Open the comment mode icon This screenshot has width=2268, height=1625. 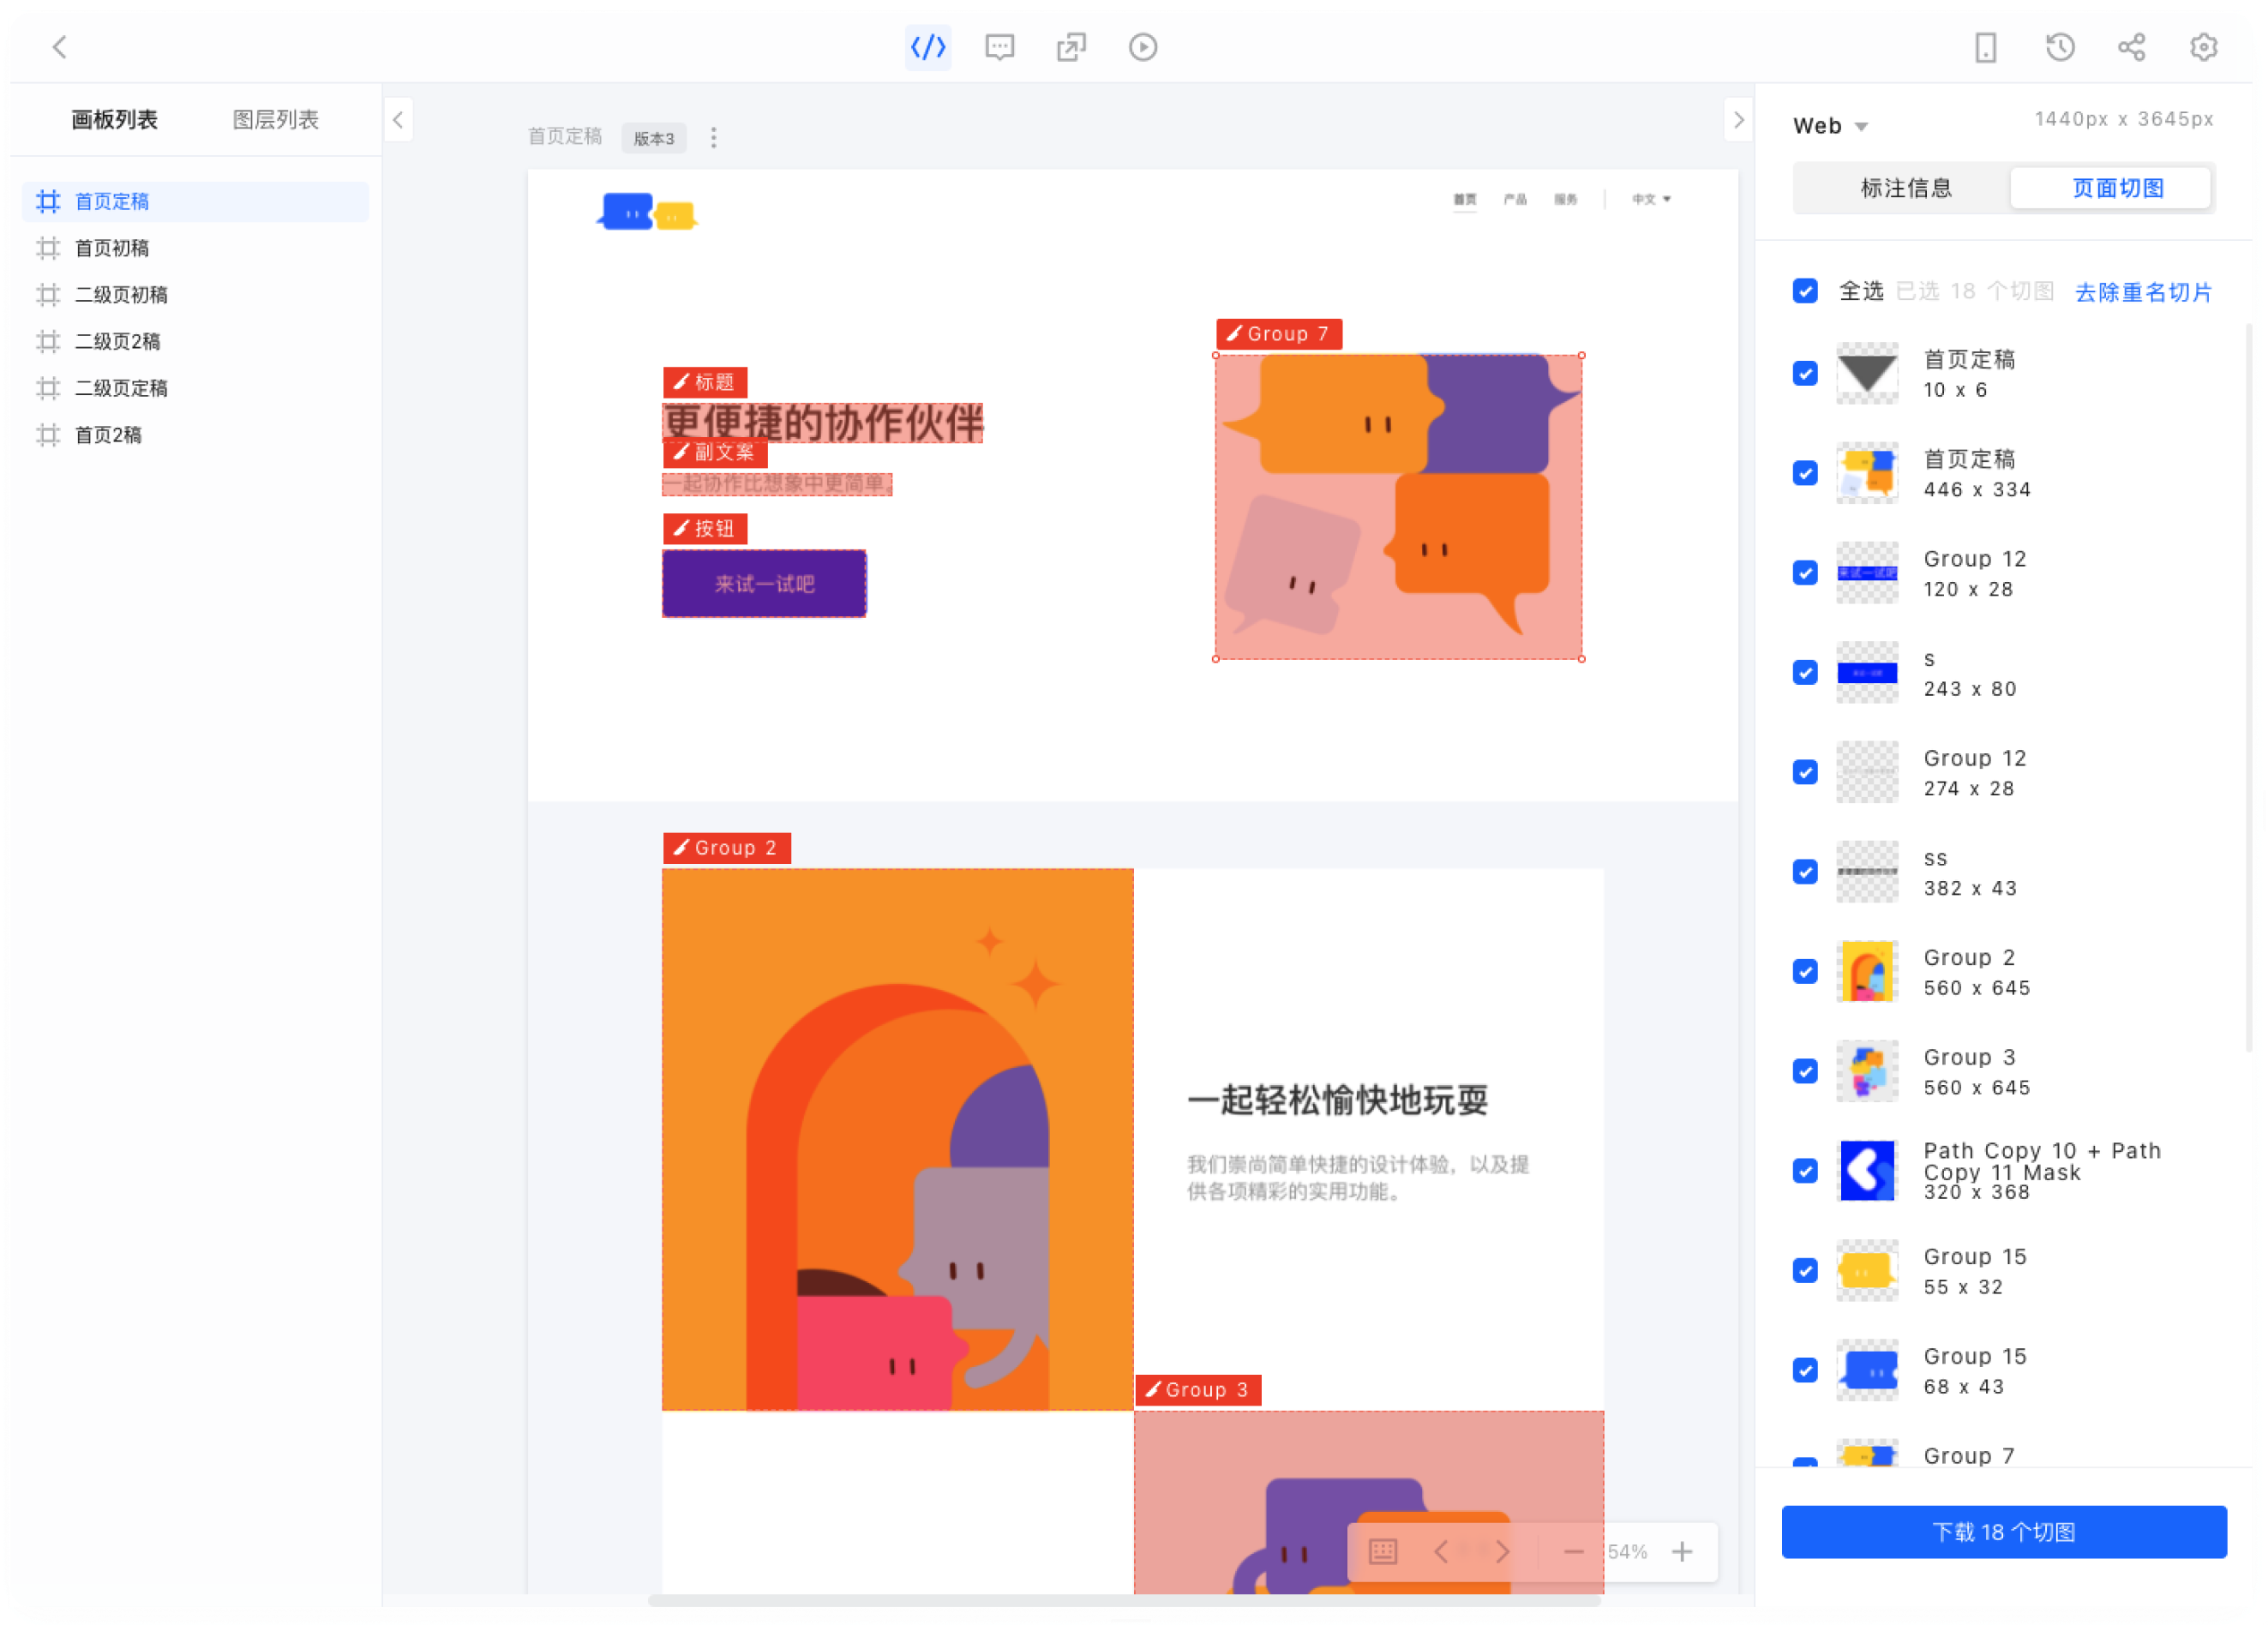999,47
